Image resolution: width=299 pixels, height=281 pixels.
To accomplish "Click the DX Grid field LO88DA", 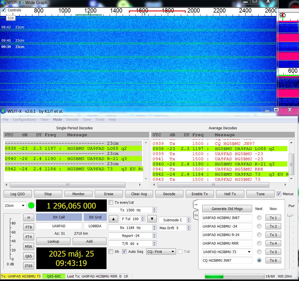I will tap(95, 226).
